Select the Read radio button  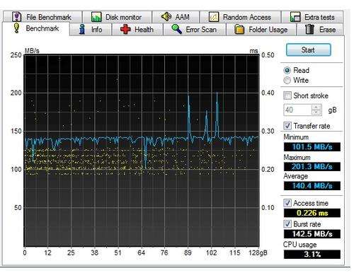(x=287, y=70)
